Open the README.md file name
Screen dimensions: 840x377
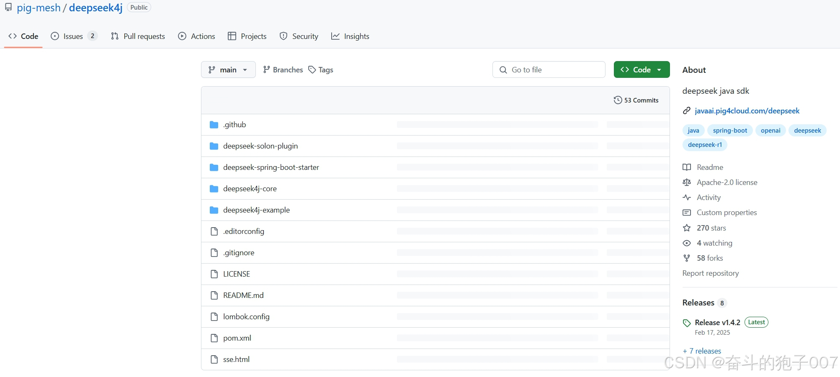(243, 295)
